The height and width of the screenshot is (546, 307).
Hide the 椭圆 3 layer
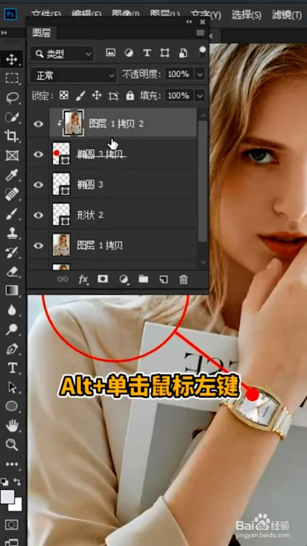pyautogui.click(x=38, y=184)
